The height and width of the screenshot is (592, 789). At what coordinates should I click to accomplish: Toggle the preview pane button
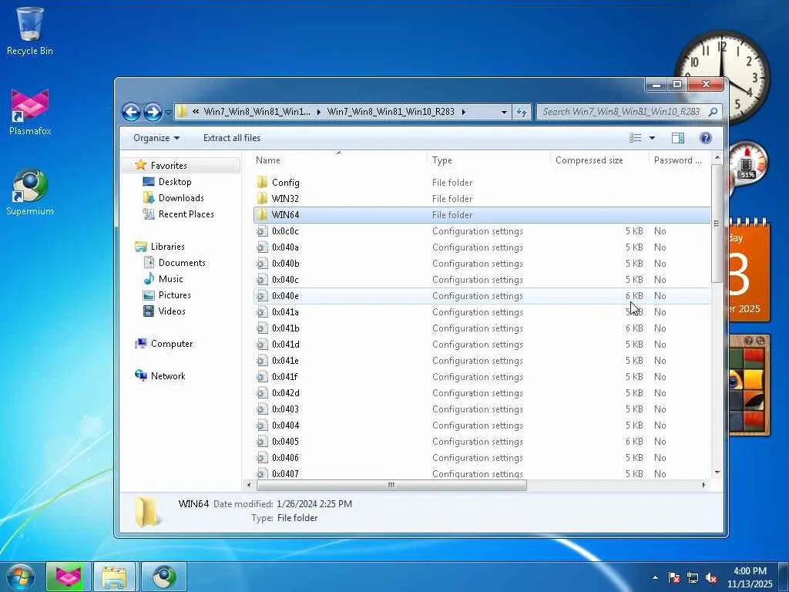pos(678,138)
